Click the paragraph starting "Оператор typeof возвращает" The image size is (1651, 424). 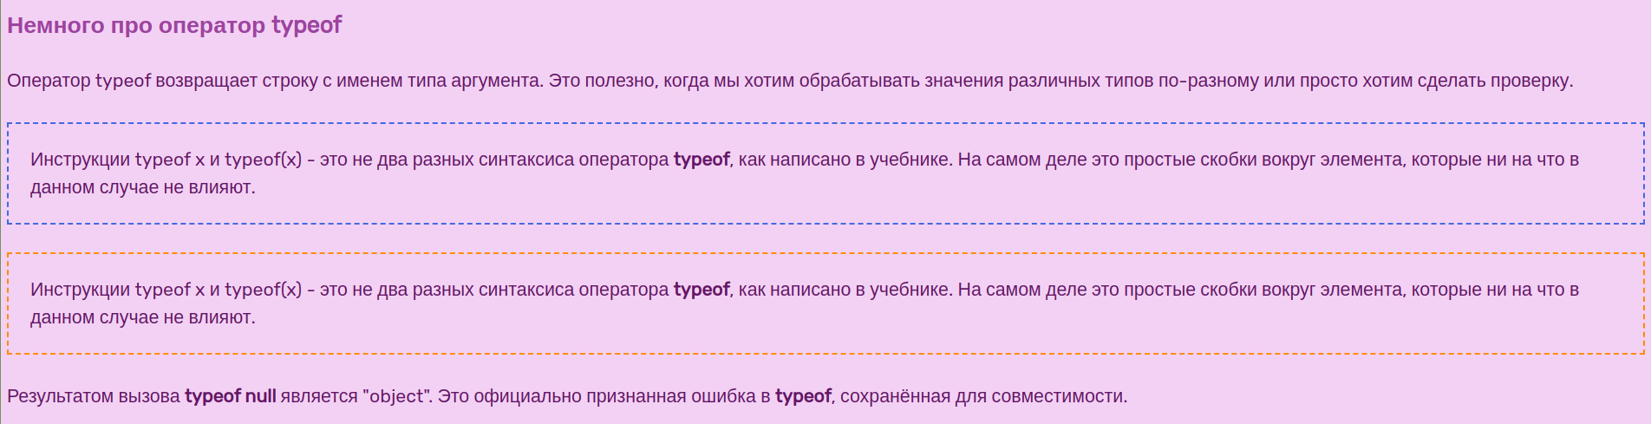(790, 81)
